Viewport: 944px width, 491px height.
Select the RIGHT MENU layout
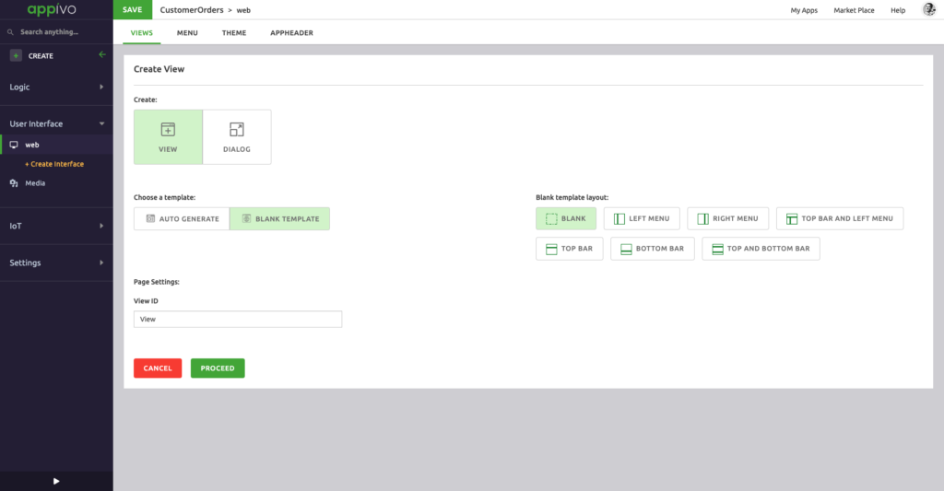[728, 218]
